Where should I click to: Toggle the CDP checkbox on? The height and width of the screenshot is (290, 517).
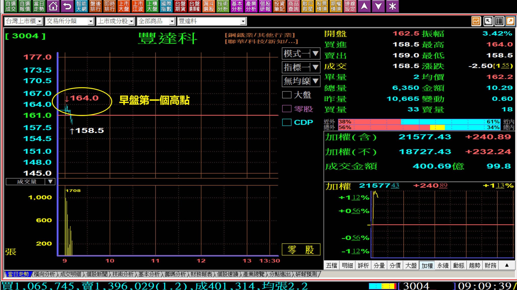pos(287,122)
